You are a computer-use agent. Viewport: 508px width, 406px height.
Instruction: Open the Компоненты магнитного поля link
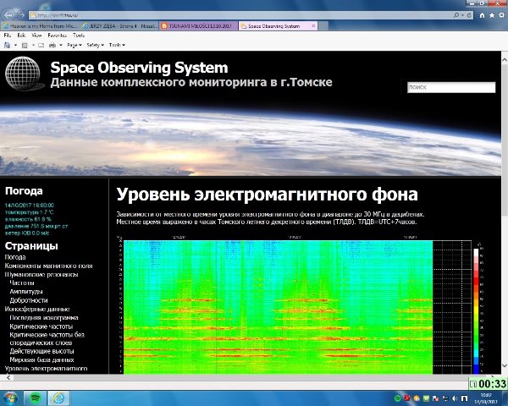48,266
